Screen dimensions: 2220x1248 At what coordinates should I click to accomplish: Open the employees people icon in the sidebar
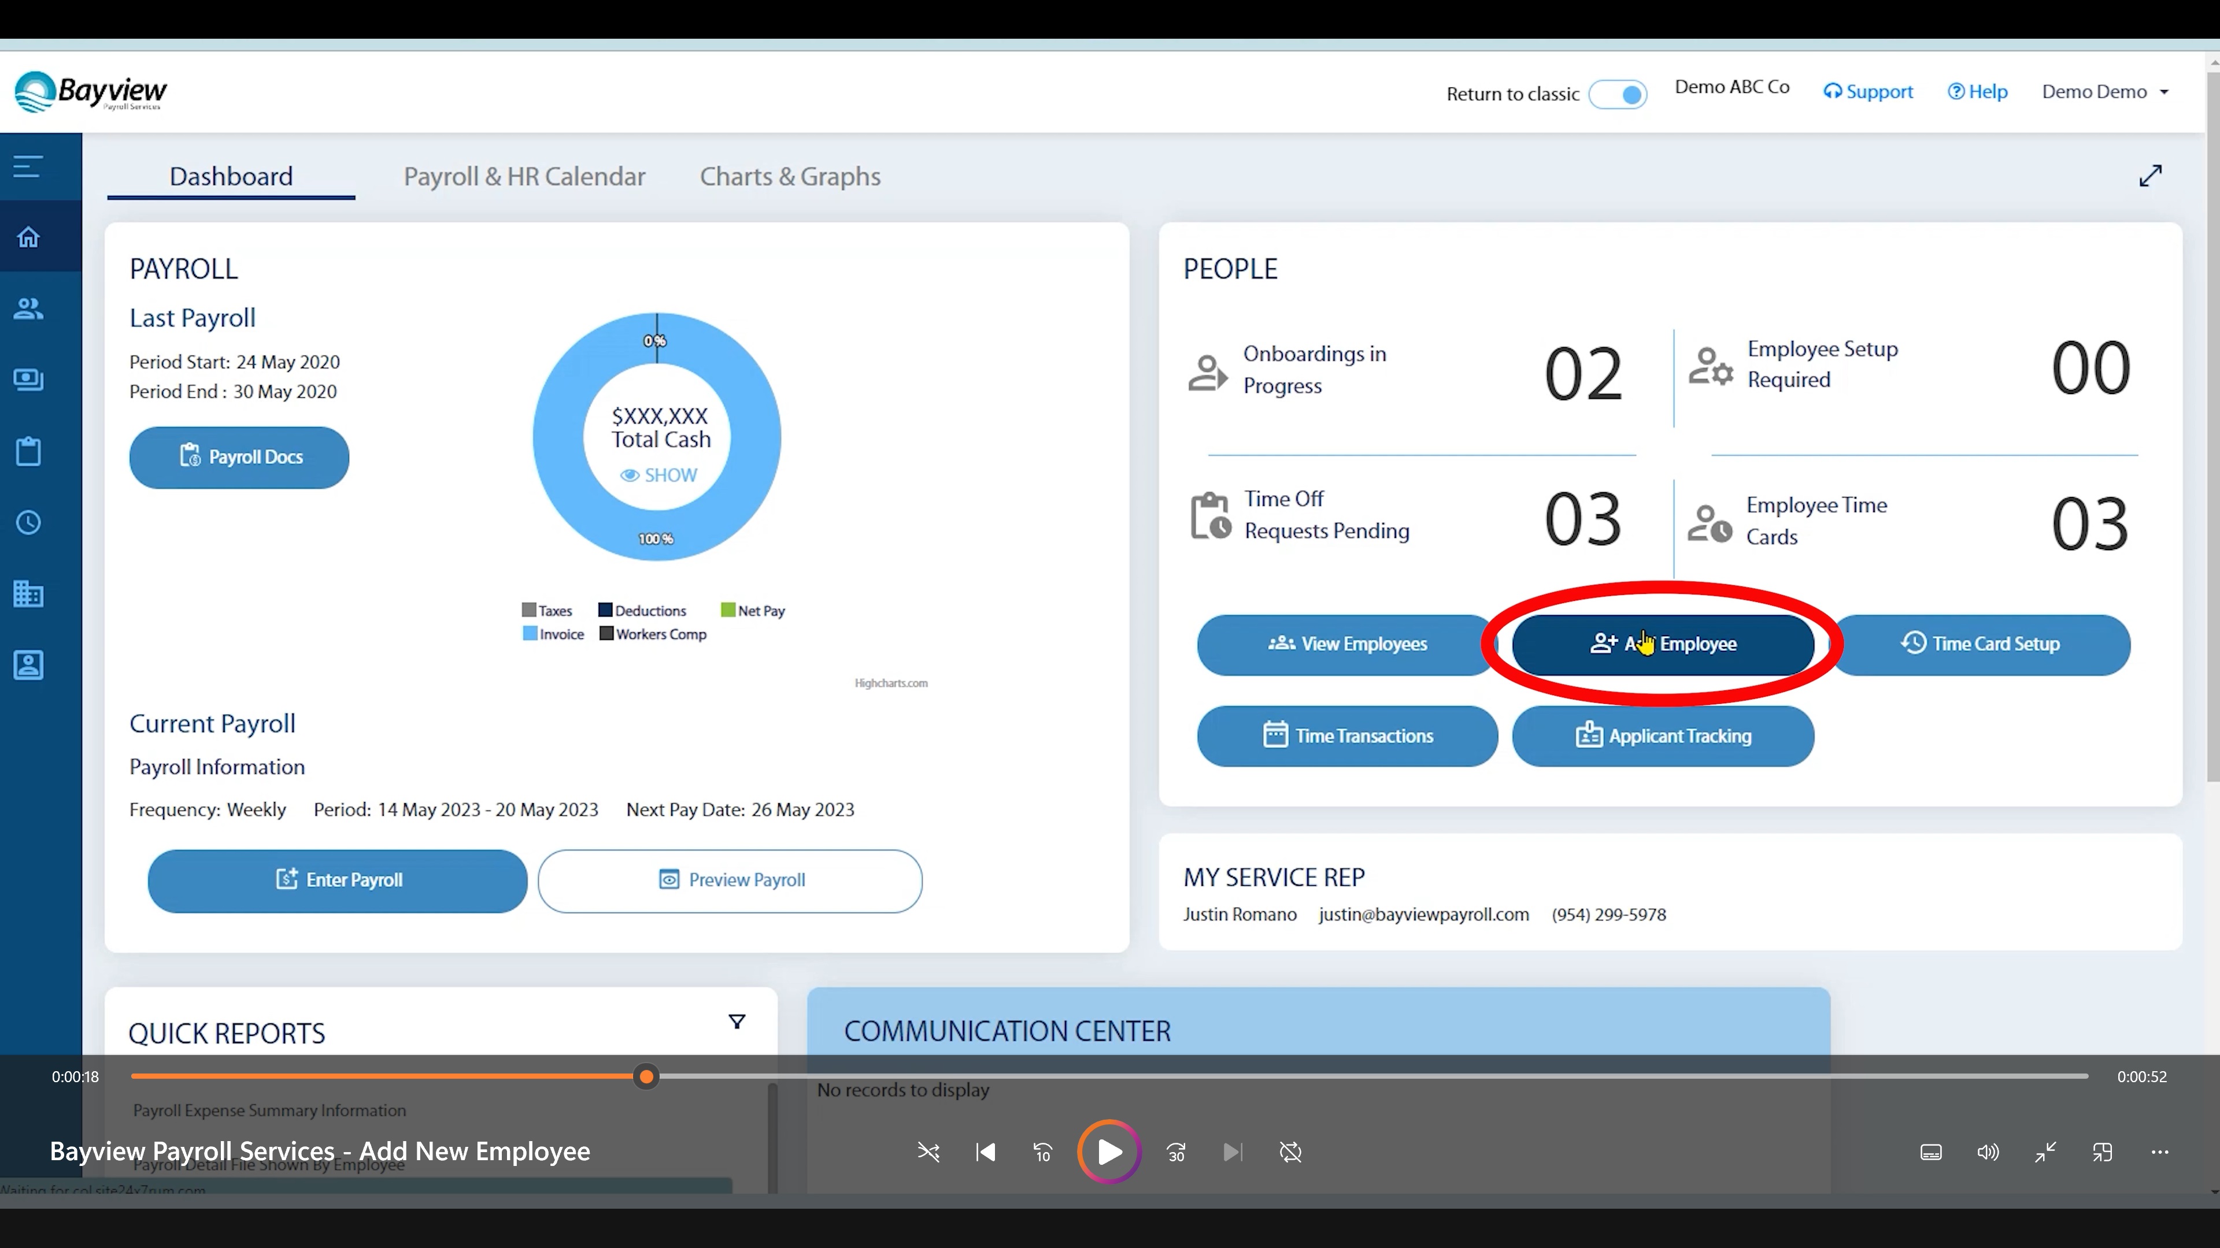[28, 309]
